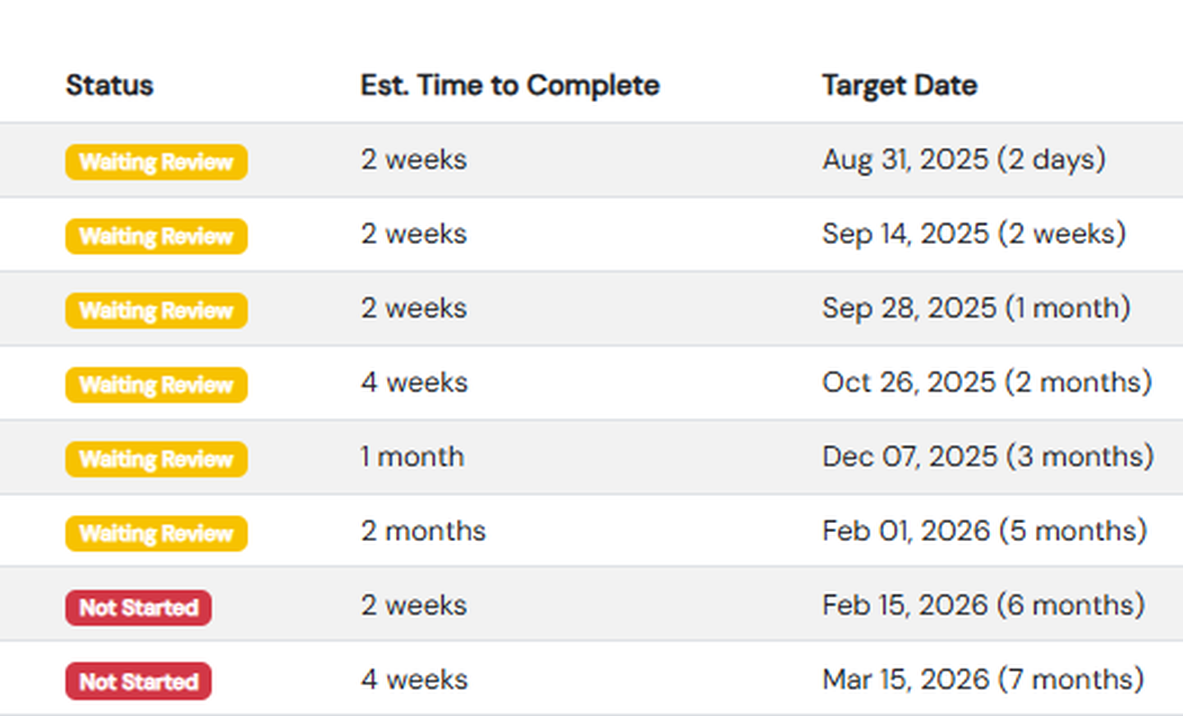
Task: Click Waiting Review badge for Oct 26 row
Action: pyautogui.click(x=156, y=385)
